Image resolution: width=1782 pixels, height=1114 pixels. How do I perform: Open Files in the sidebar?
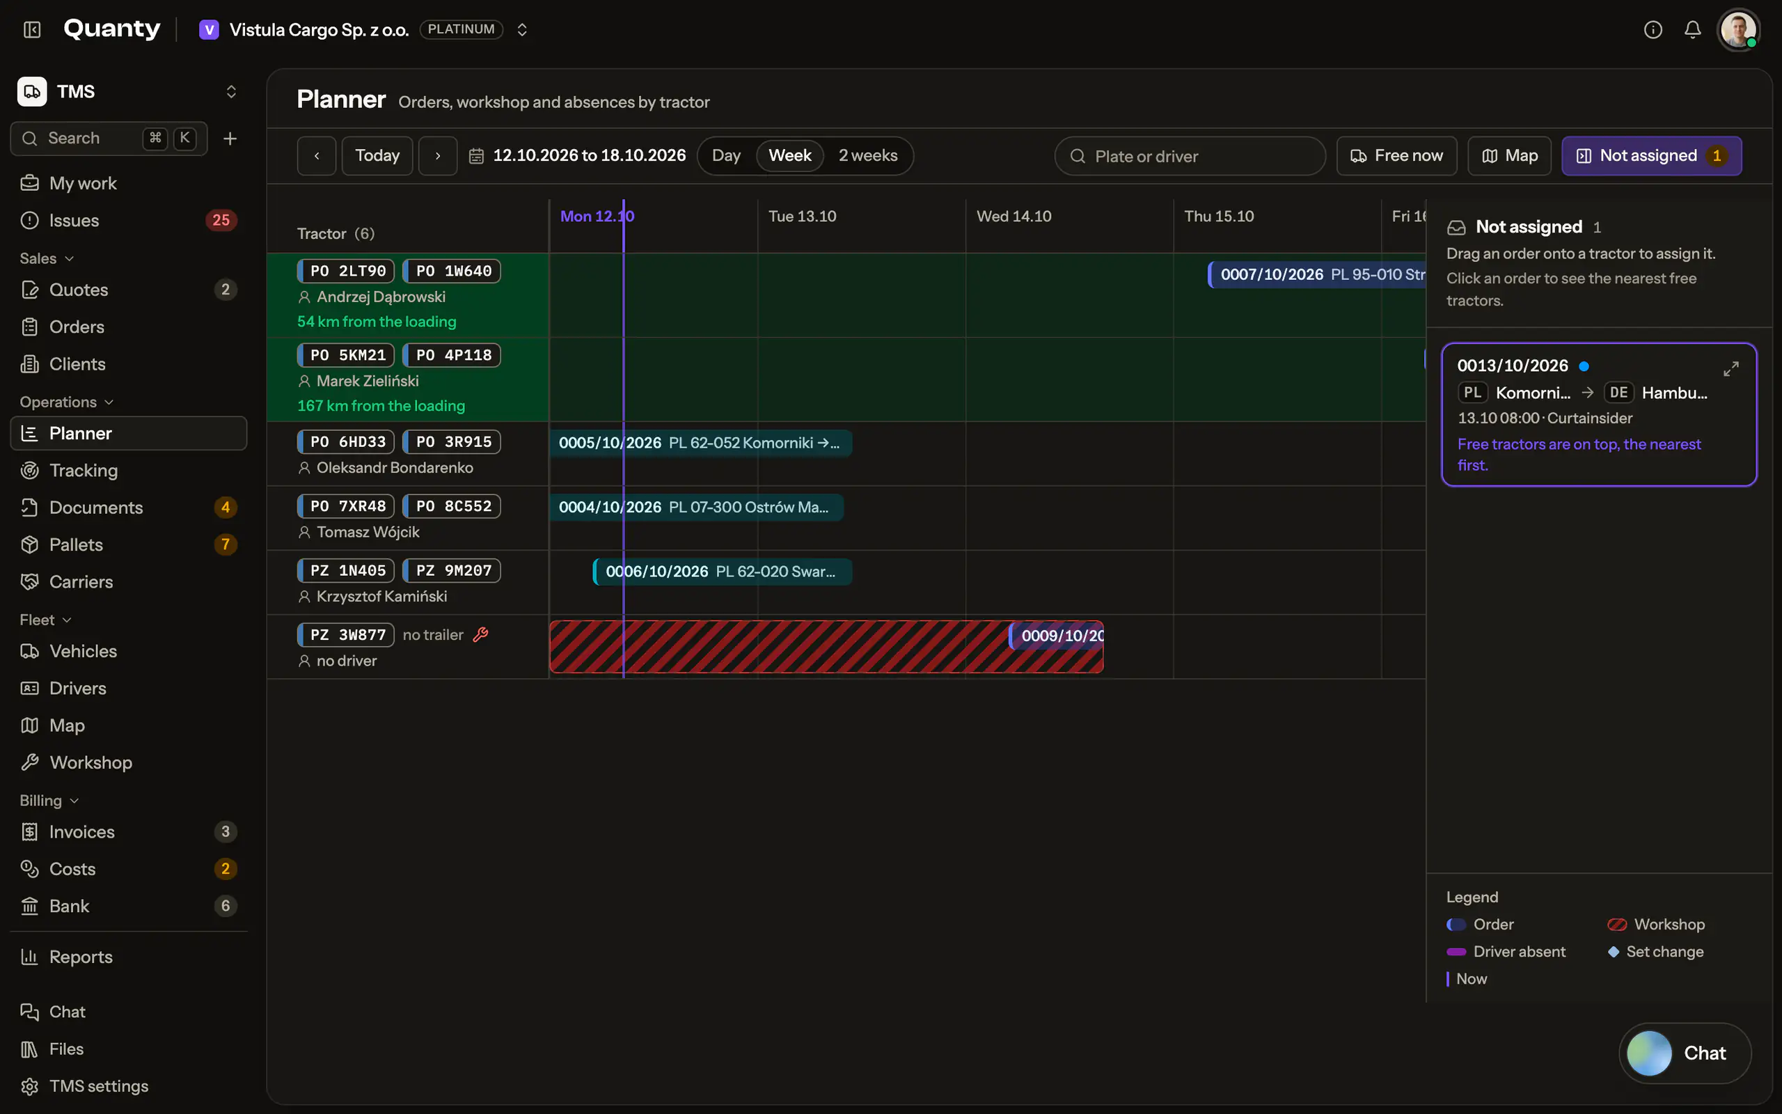129,1049
